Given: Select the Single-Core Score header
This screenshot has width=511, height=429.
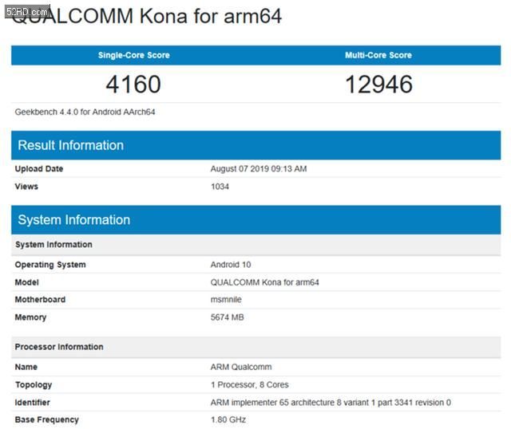Looking at the screenshot, I should click(x=133, y=55).
